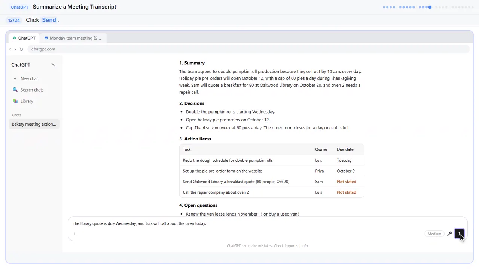Image resolution: width=479 pixels, height=269 pixels.
Task: Click the 'Priya' owner cell
Action: (320, 171)
